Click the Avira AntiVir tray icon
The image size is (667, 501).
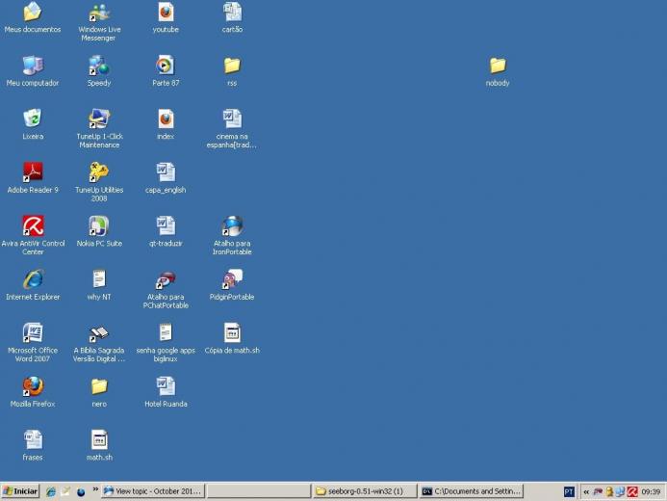point(632,492)
